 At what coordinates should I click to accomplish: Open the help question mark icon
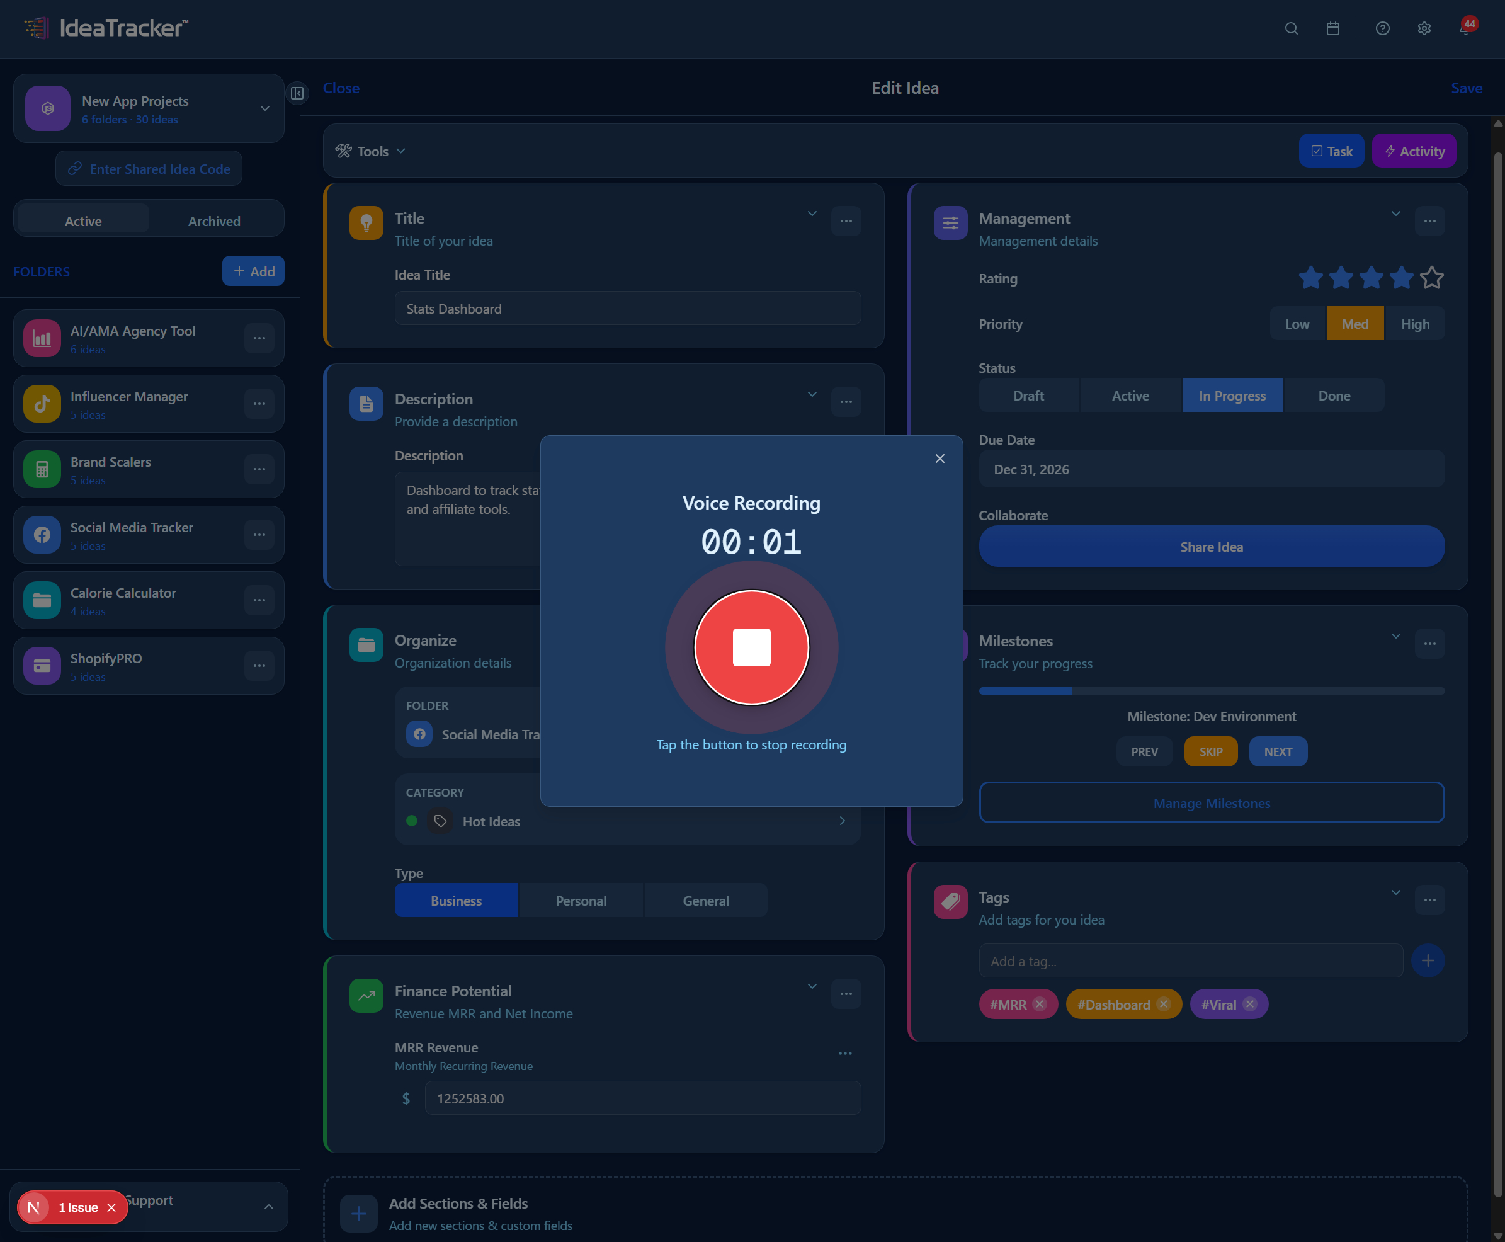pyautogui.click(x=1382, y=28)
